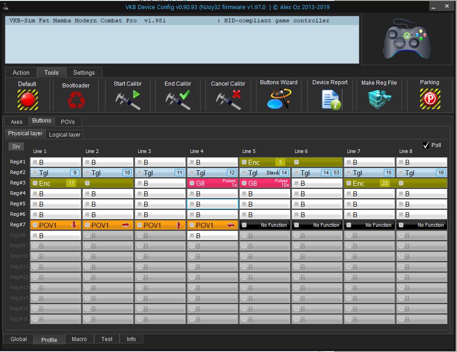Viewport: 457px width, 352px height.
Task: Open the Global bottom tab
Action: tap(19, 339)
